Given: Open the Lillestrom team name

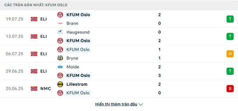Looking at the screenshot, I should coord(77,84).
